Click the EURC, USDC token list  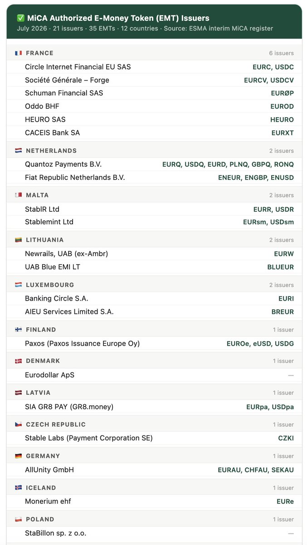[273, 67]
